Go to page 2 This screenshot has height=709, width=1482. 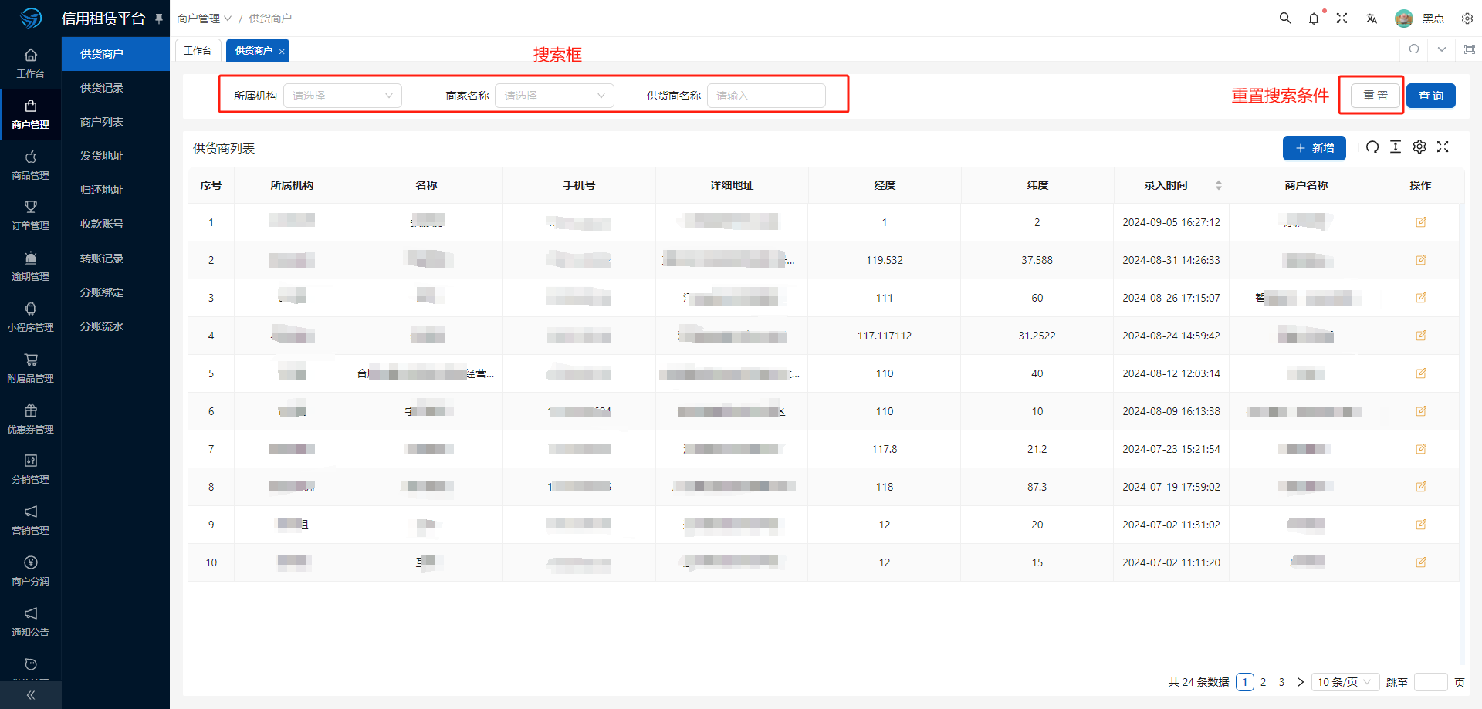click(1264, 682)
